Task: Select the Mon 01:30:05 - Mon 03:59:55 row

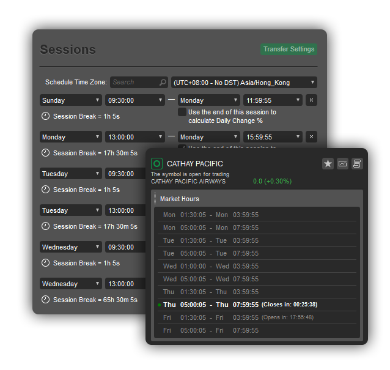Action: [257, 215]
